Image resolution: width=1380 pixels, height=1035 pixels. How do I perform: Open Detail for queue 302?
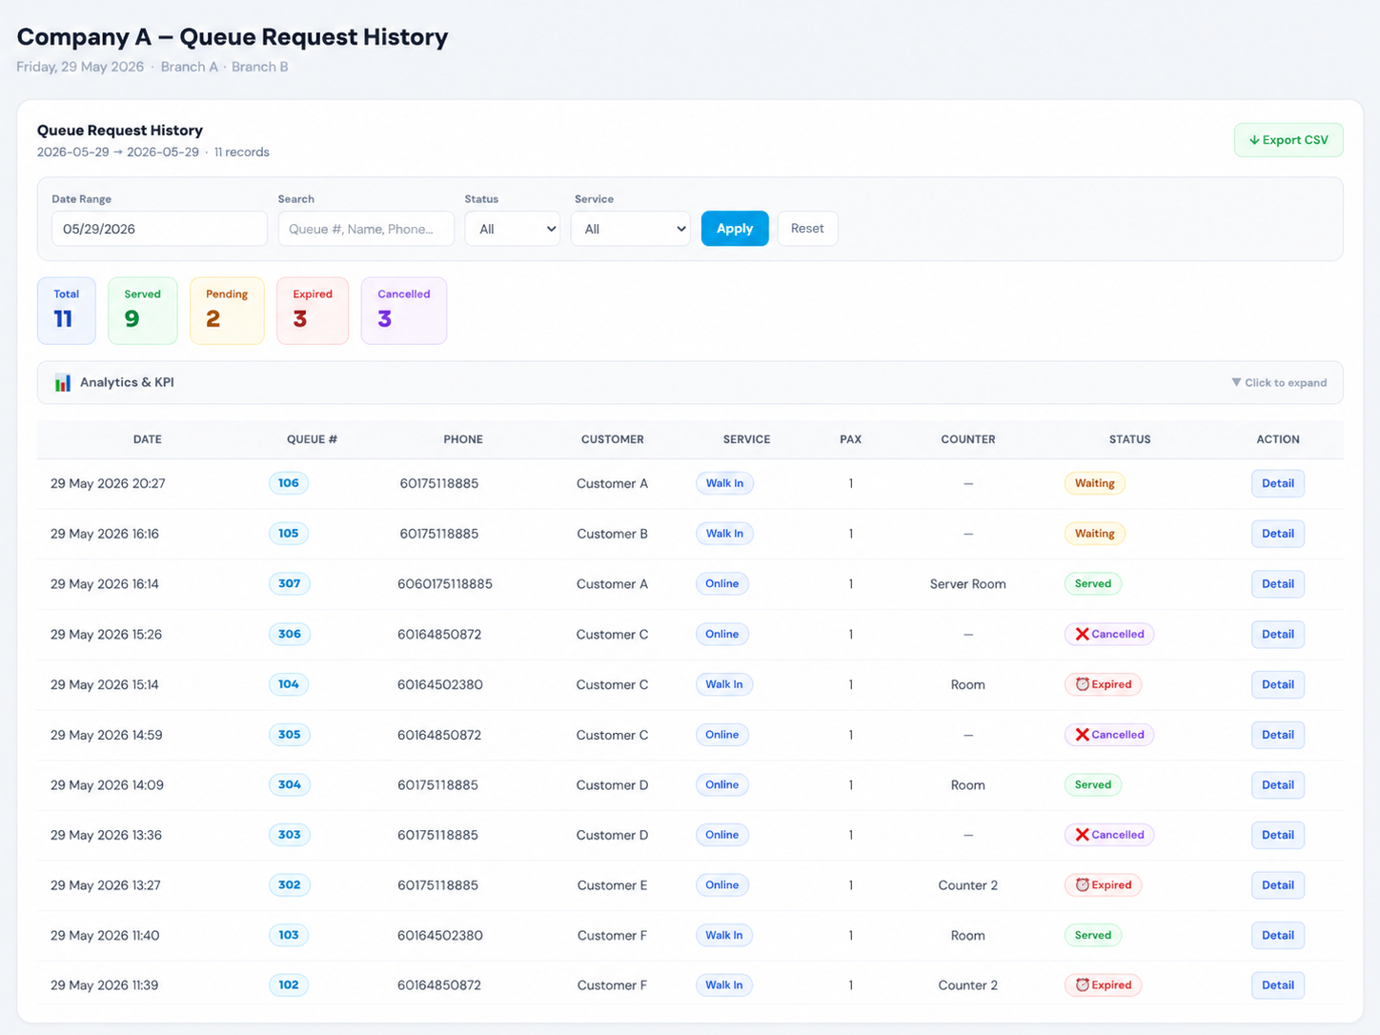(1277, 885)
